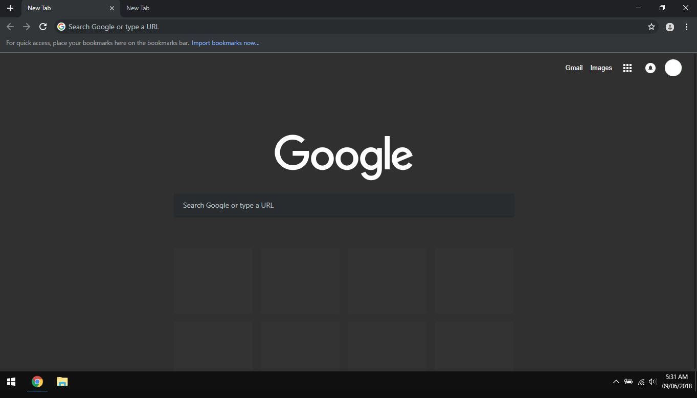Viewport: 697px width, 398px height.
Task: Click the battery status icon
Action: click(628, 382)
